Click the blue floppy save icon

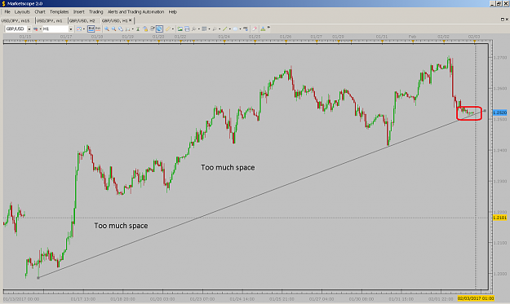pos(187,29)
